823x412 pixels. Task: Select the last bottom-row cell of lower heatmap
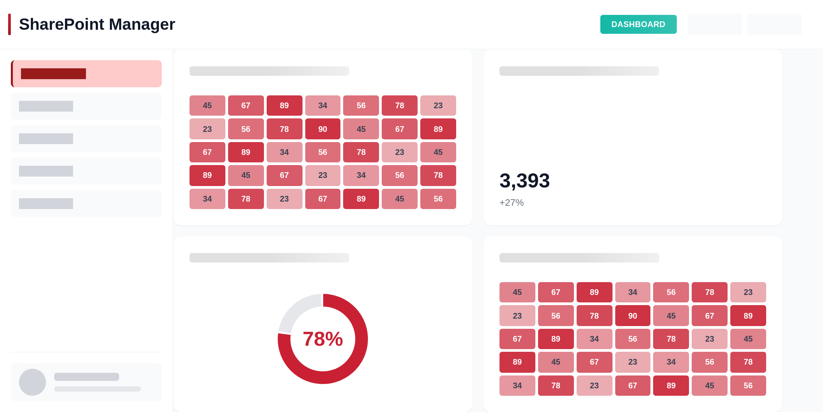(748, 386)
